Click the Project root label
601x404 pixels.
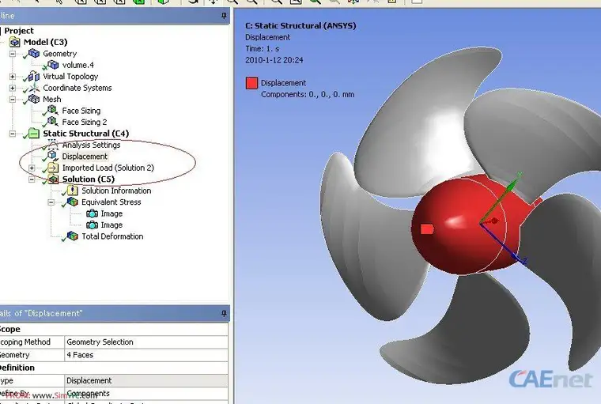pyautogui.click(x=19, y=31)
